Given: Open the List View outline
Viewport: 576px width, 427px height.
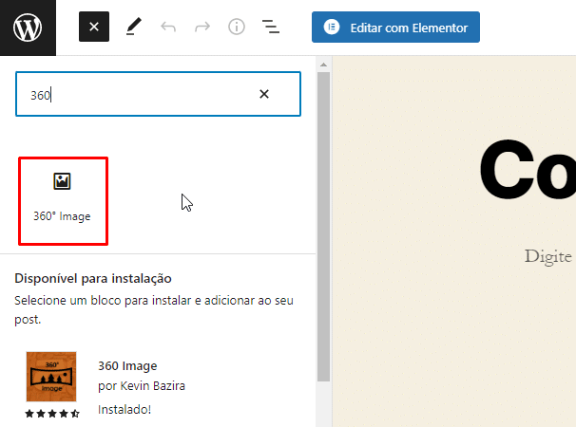Looking at the screenshot, I should click(x=271, y=28).
